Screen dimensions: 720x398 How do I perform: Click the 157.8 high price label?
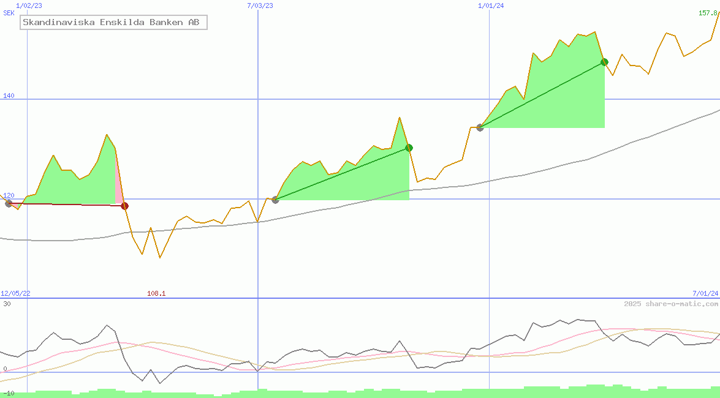[708, 13]
